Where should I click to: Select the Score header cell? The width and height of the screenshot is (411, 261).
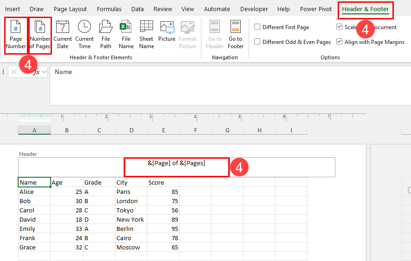click(x=163, y=182)
